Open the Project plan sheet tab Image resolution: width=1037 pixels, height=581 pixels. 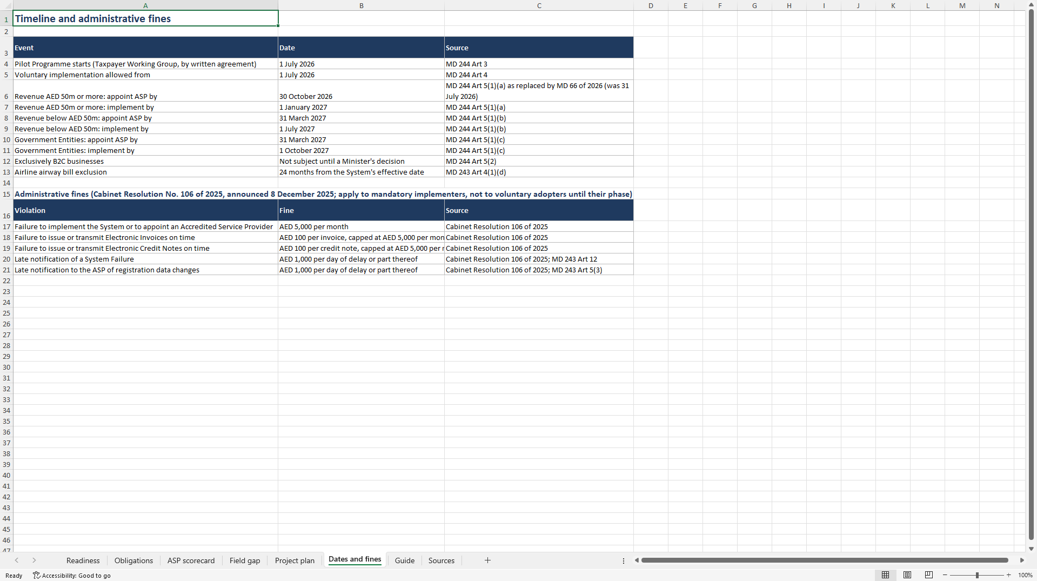click(x=295, y=560)
